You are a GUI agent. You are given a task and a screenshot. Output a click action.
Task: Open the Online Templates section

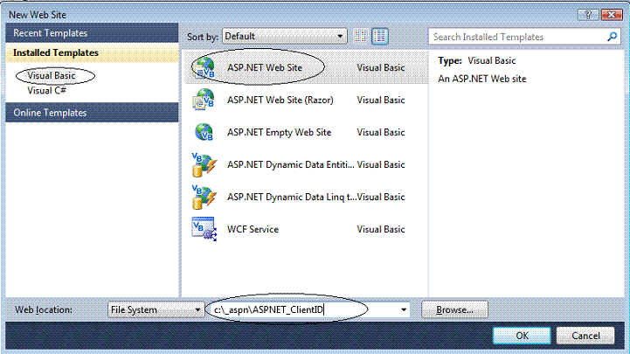(92, 113)
